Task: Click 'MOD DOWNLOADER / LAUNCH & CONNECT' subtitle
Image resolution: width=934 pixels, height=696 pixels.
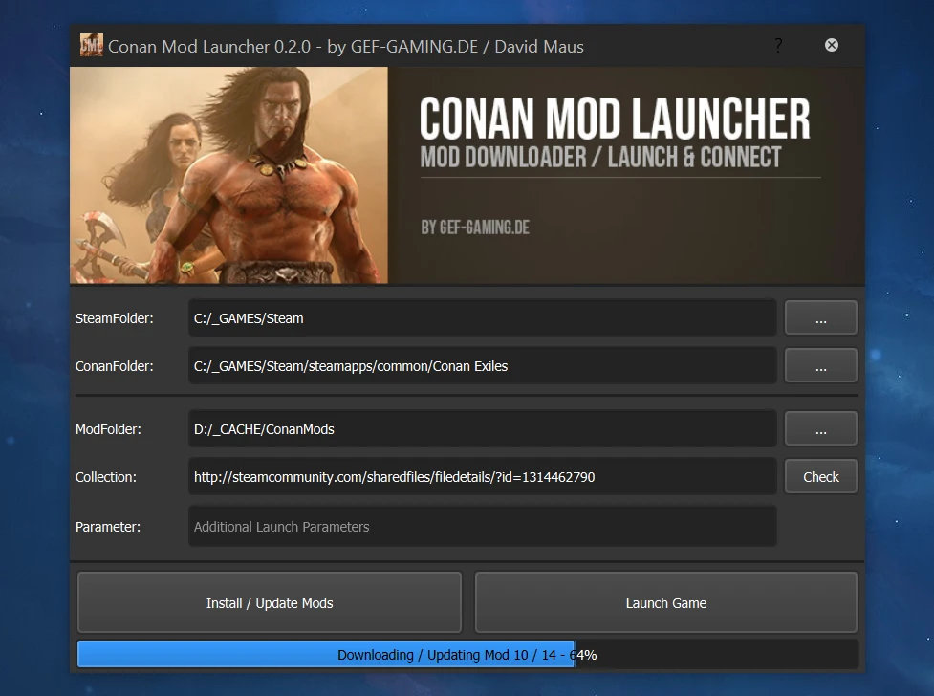Action: (x=600, y=158)
